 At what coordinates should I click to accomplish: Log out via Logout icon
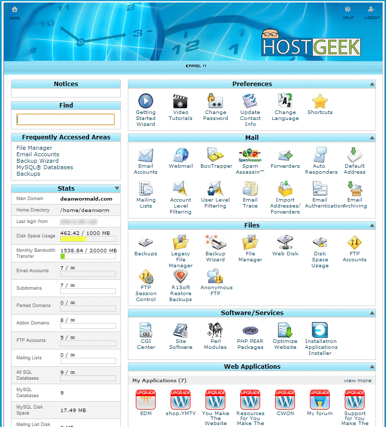tap(372, 13)
